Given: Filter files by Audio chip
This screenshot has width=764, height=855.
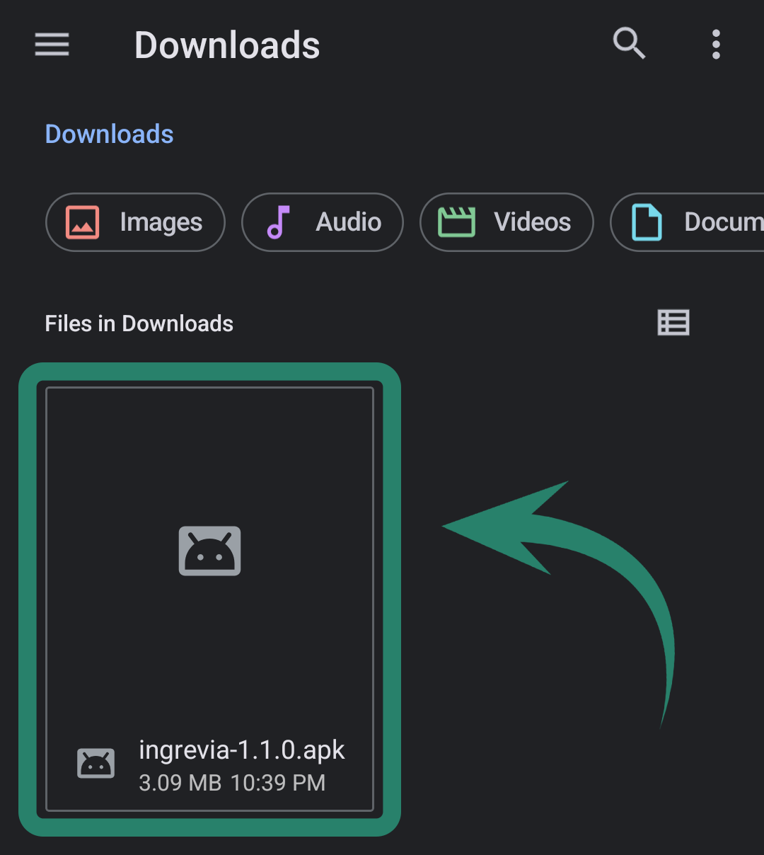Looking at the screenshot, I should click(x=323, y=222).
